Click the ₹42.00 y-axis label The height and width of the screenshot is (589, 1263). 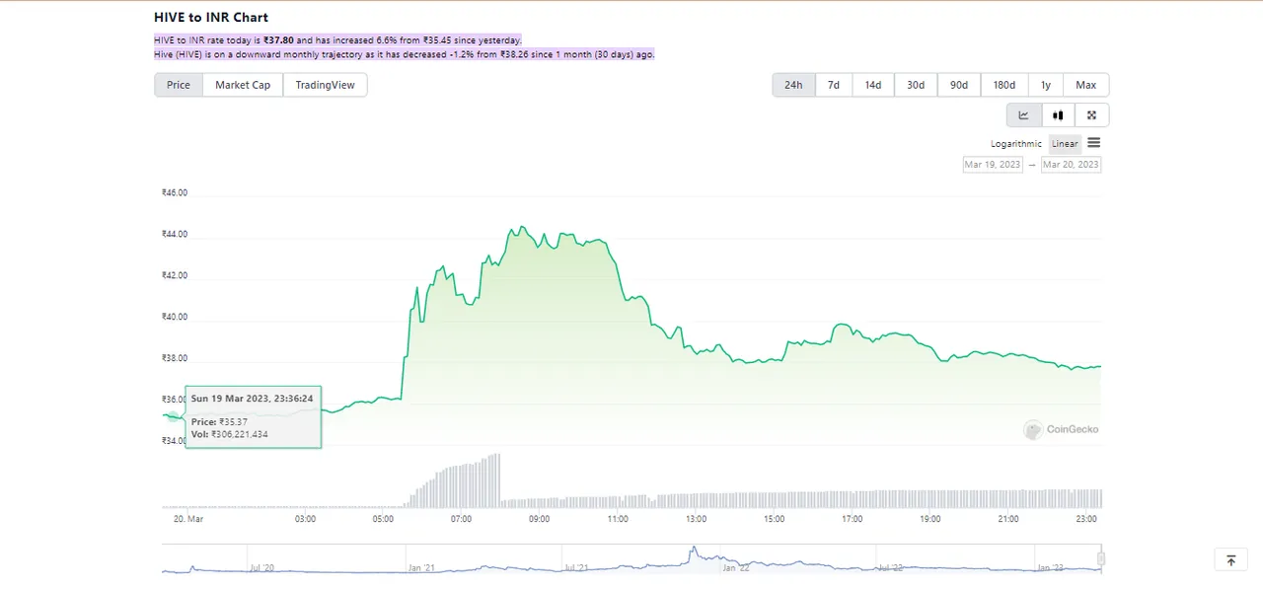[175, 275]
